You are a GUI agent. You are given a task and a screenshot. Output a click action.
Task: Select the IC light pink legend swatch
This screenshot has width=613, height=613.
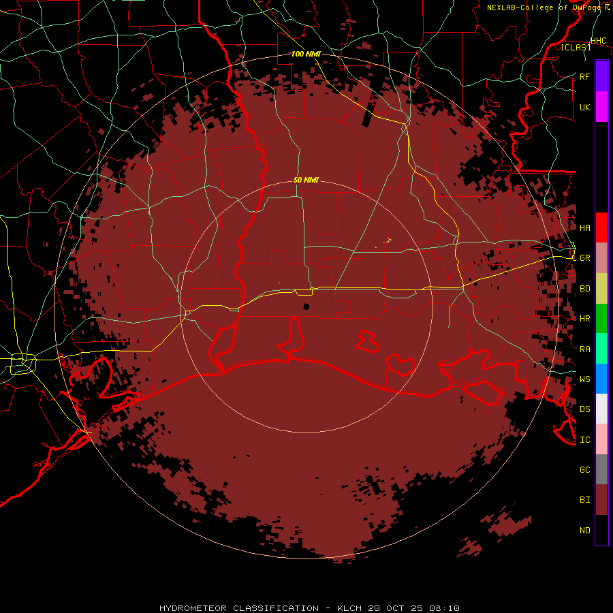(x=601, y=439)
